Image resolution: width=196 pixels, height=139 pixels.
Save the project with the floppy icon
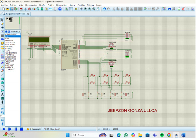[12, 9]
